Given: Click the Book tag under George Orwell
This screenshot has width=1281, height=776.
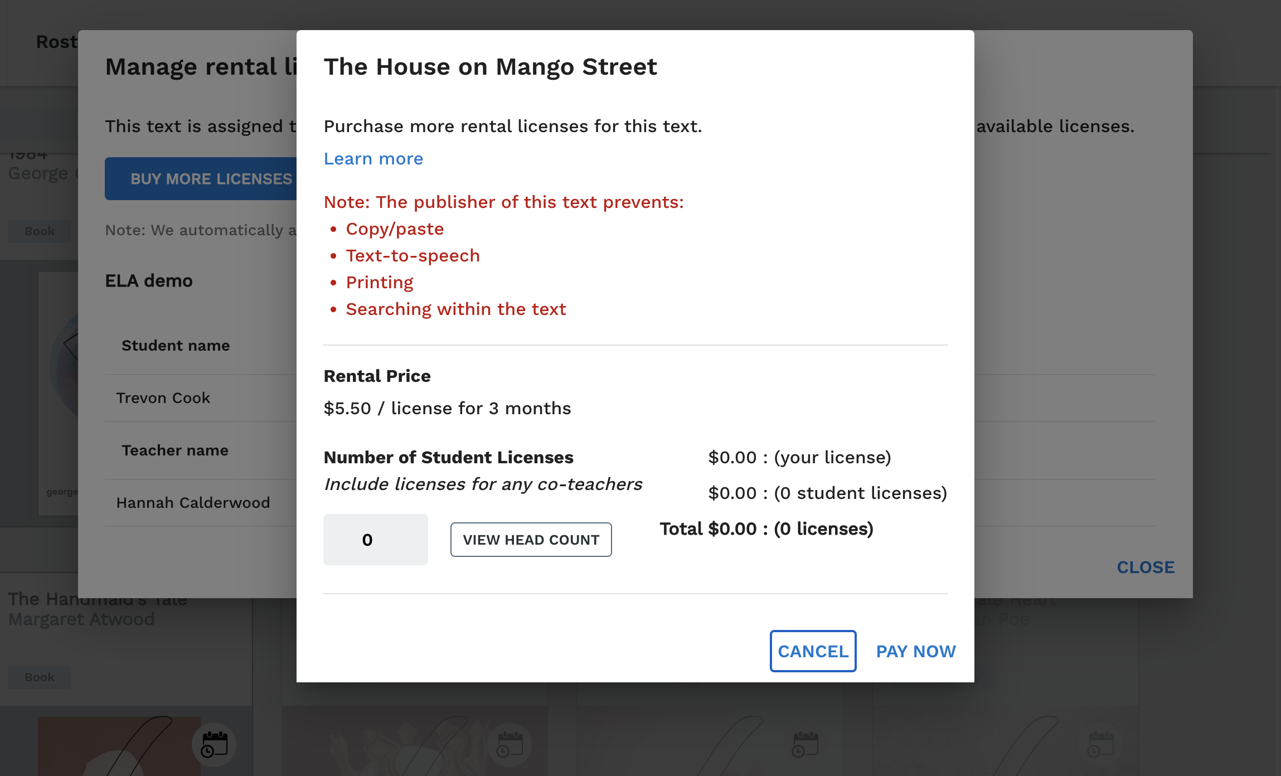Looking at the screenshot, I should pyautogui.click(x=40, y=231).
